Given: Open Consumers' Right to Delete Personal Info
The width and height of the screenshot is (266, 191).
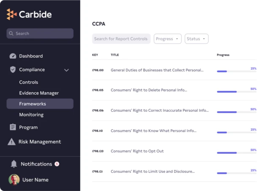Looking at the screenshot, I should tap(149, 90).
